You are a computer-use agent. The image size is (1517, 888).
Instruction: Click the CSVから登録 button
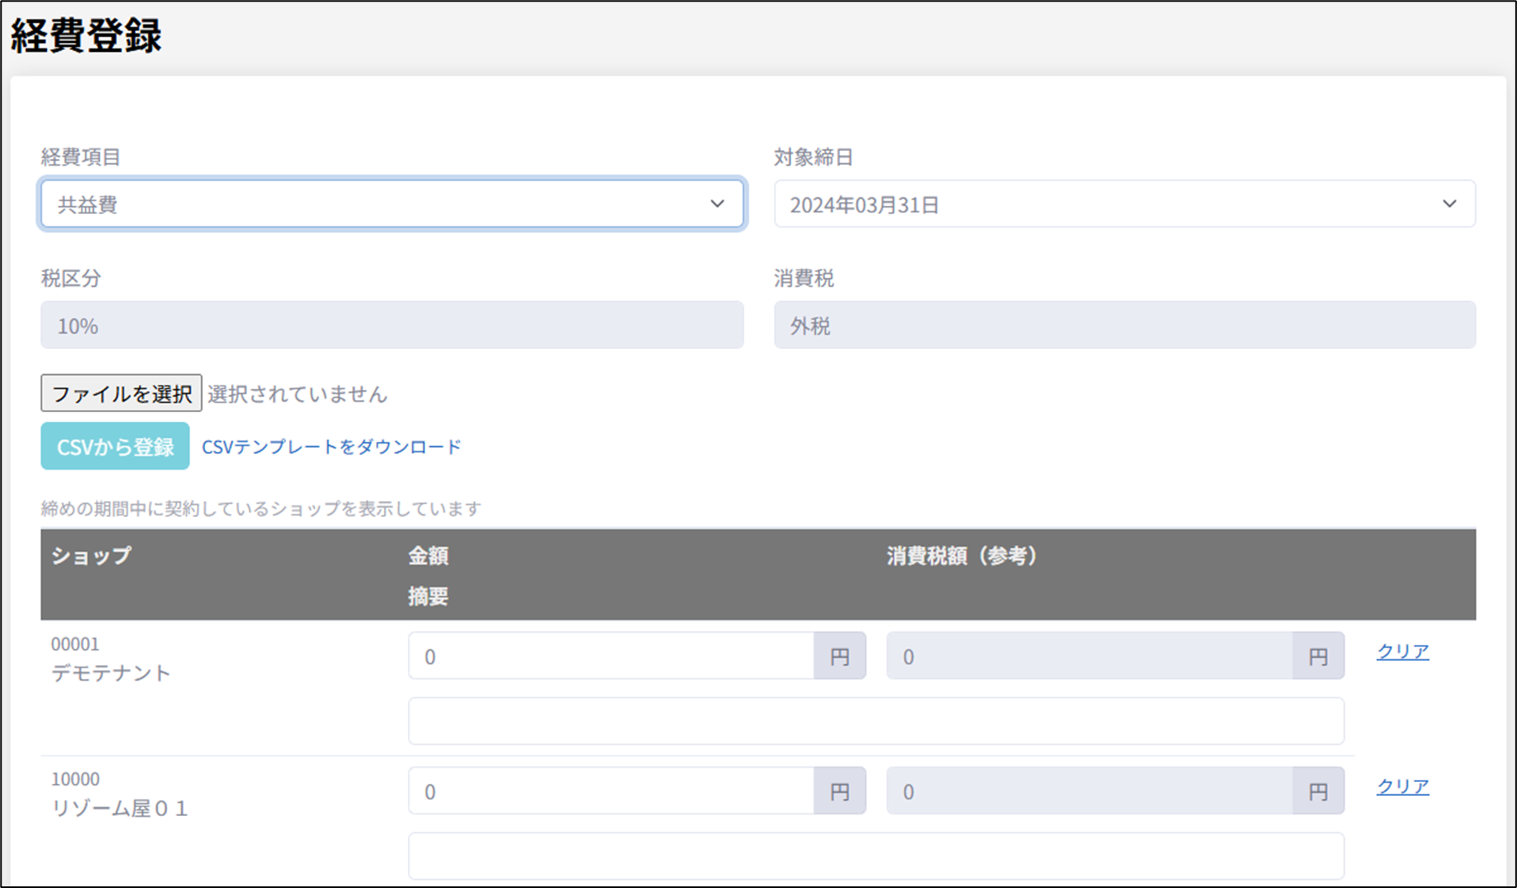click(115, 446)
